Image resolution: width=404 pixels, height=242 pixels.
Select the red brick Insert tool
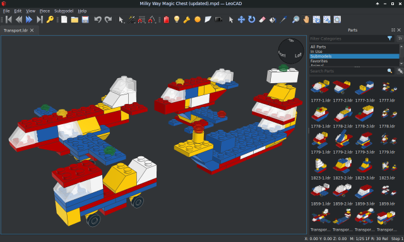click(167, 20)
